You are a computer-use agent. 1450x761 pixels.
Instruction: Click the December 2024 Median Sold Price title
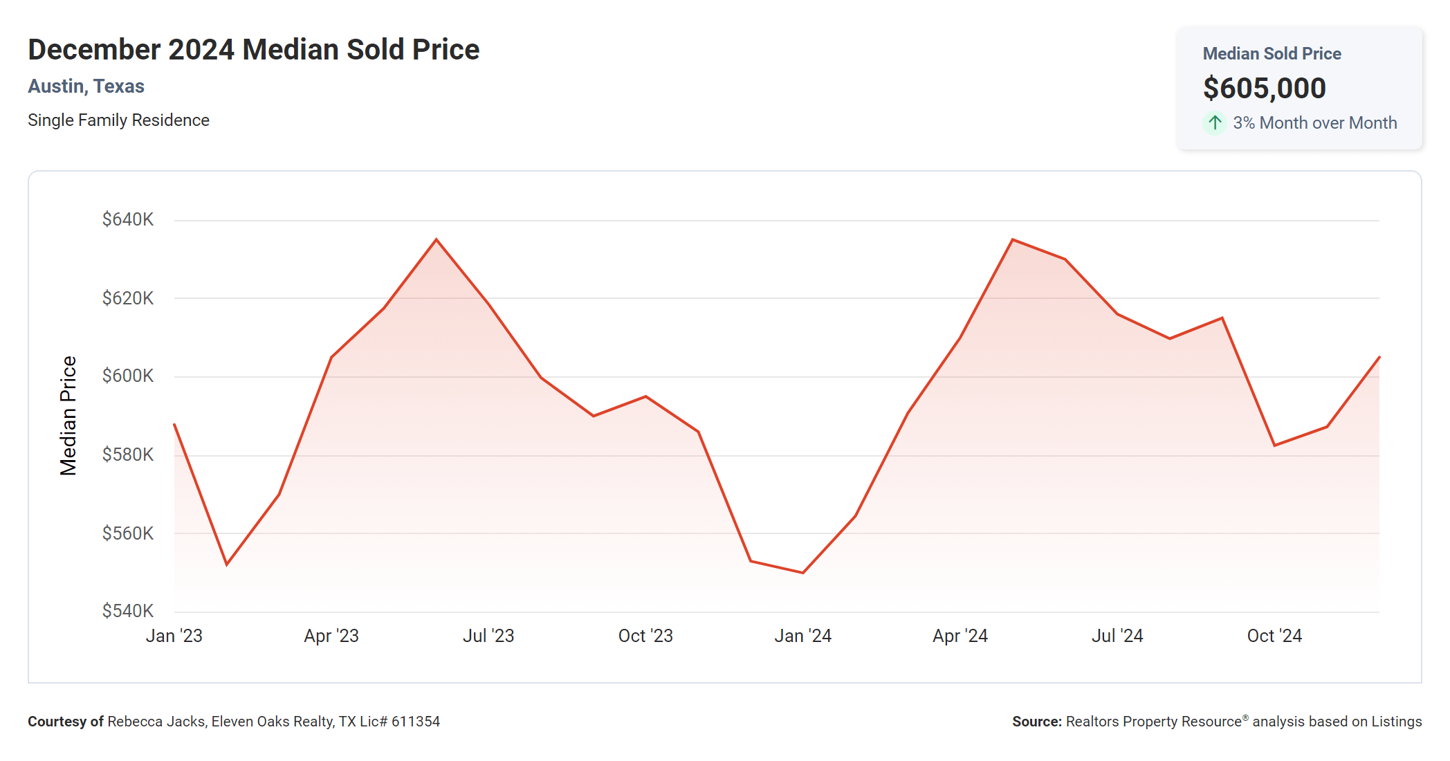[253, 50]
